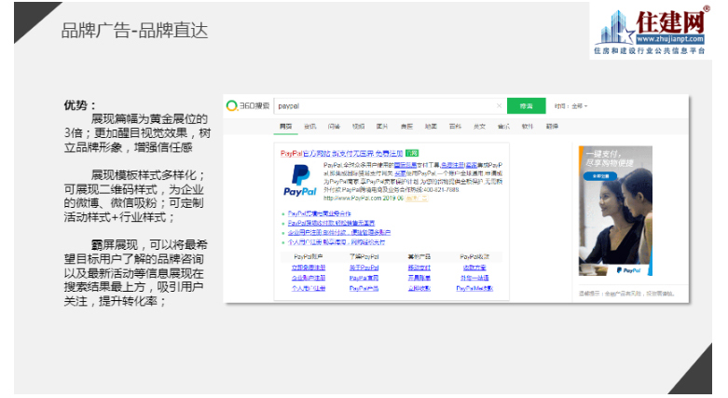This screenshot has width=728, height=398.
Task: Clear search box with the X icon
Action: click(501, 106)
